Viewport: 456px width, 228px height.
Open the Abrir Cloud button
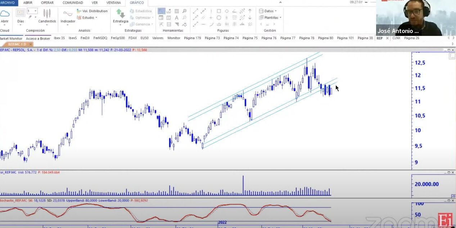click(x=5, y=17)
